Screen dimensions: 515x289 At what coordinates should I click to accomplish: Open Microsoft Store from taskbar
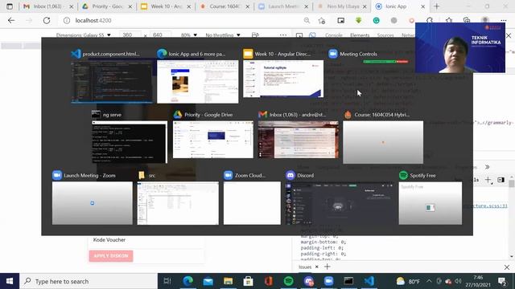(x=248, y=281)
